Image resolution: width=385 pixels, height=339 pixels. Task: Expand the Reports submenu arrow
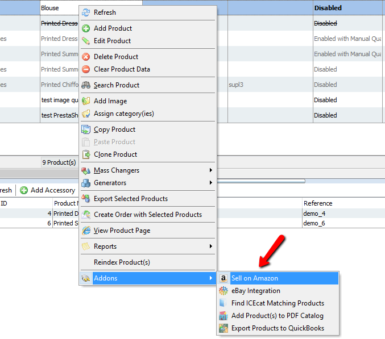coord(210,246)
